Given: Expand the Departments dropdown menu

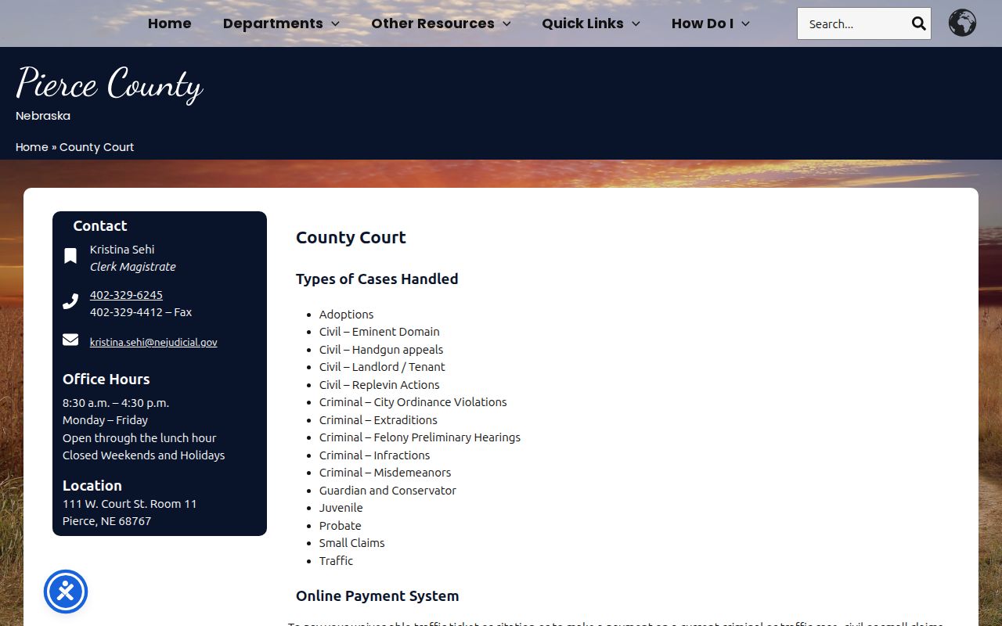Looking at the screenshot, I should pos(281,23).
